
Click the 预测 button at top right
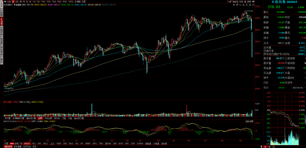249,1
